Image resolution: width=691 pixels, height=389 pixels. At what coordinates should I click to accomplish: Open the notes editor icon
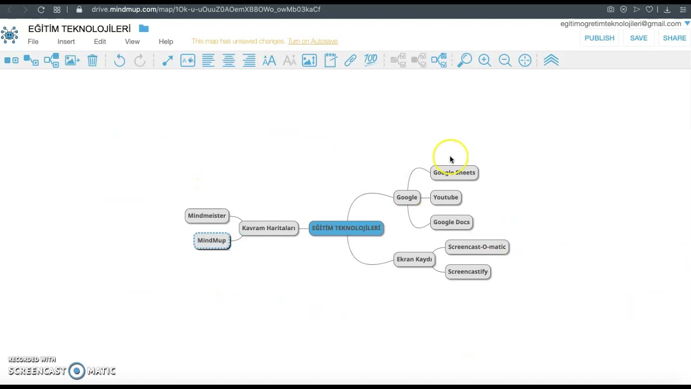tap(330, 61)
